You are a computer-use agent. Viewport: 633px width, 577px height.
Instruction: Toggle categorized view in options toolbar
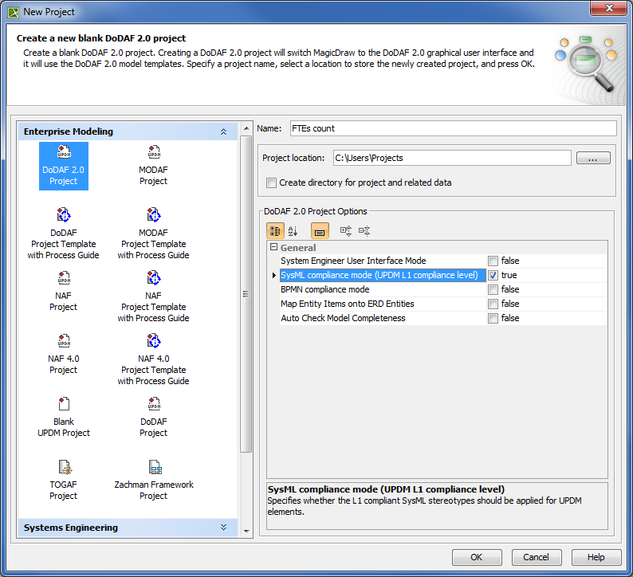pyautogui.click(x=275, y=231)
